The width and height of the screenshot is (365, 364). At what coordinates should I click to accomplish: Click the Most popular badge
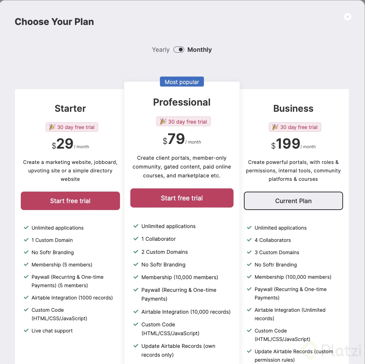click(182, 82)
